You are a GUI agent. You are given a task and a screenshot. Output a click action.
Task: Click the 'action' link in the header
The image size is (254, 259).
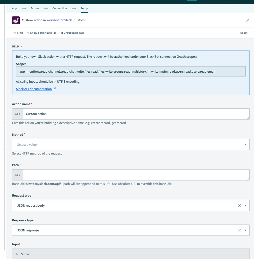point(38,20)
